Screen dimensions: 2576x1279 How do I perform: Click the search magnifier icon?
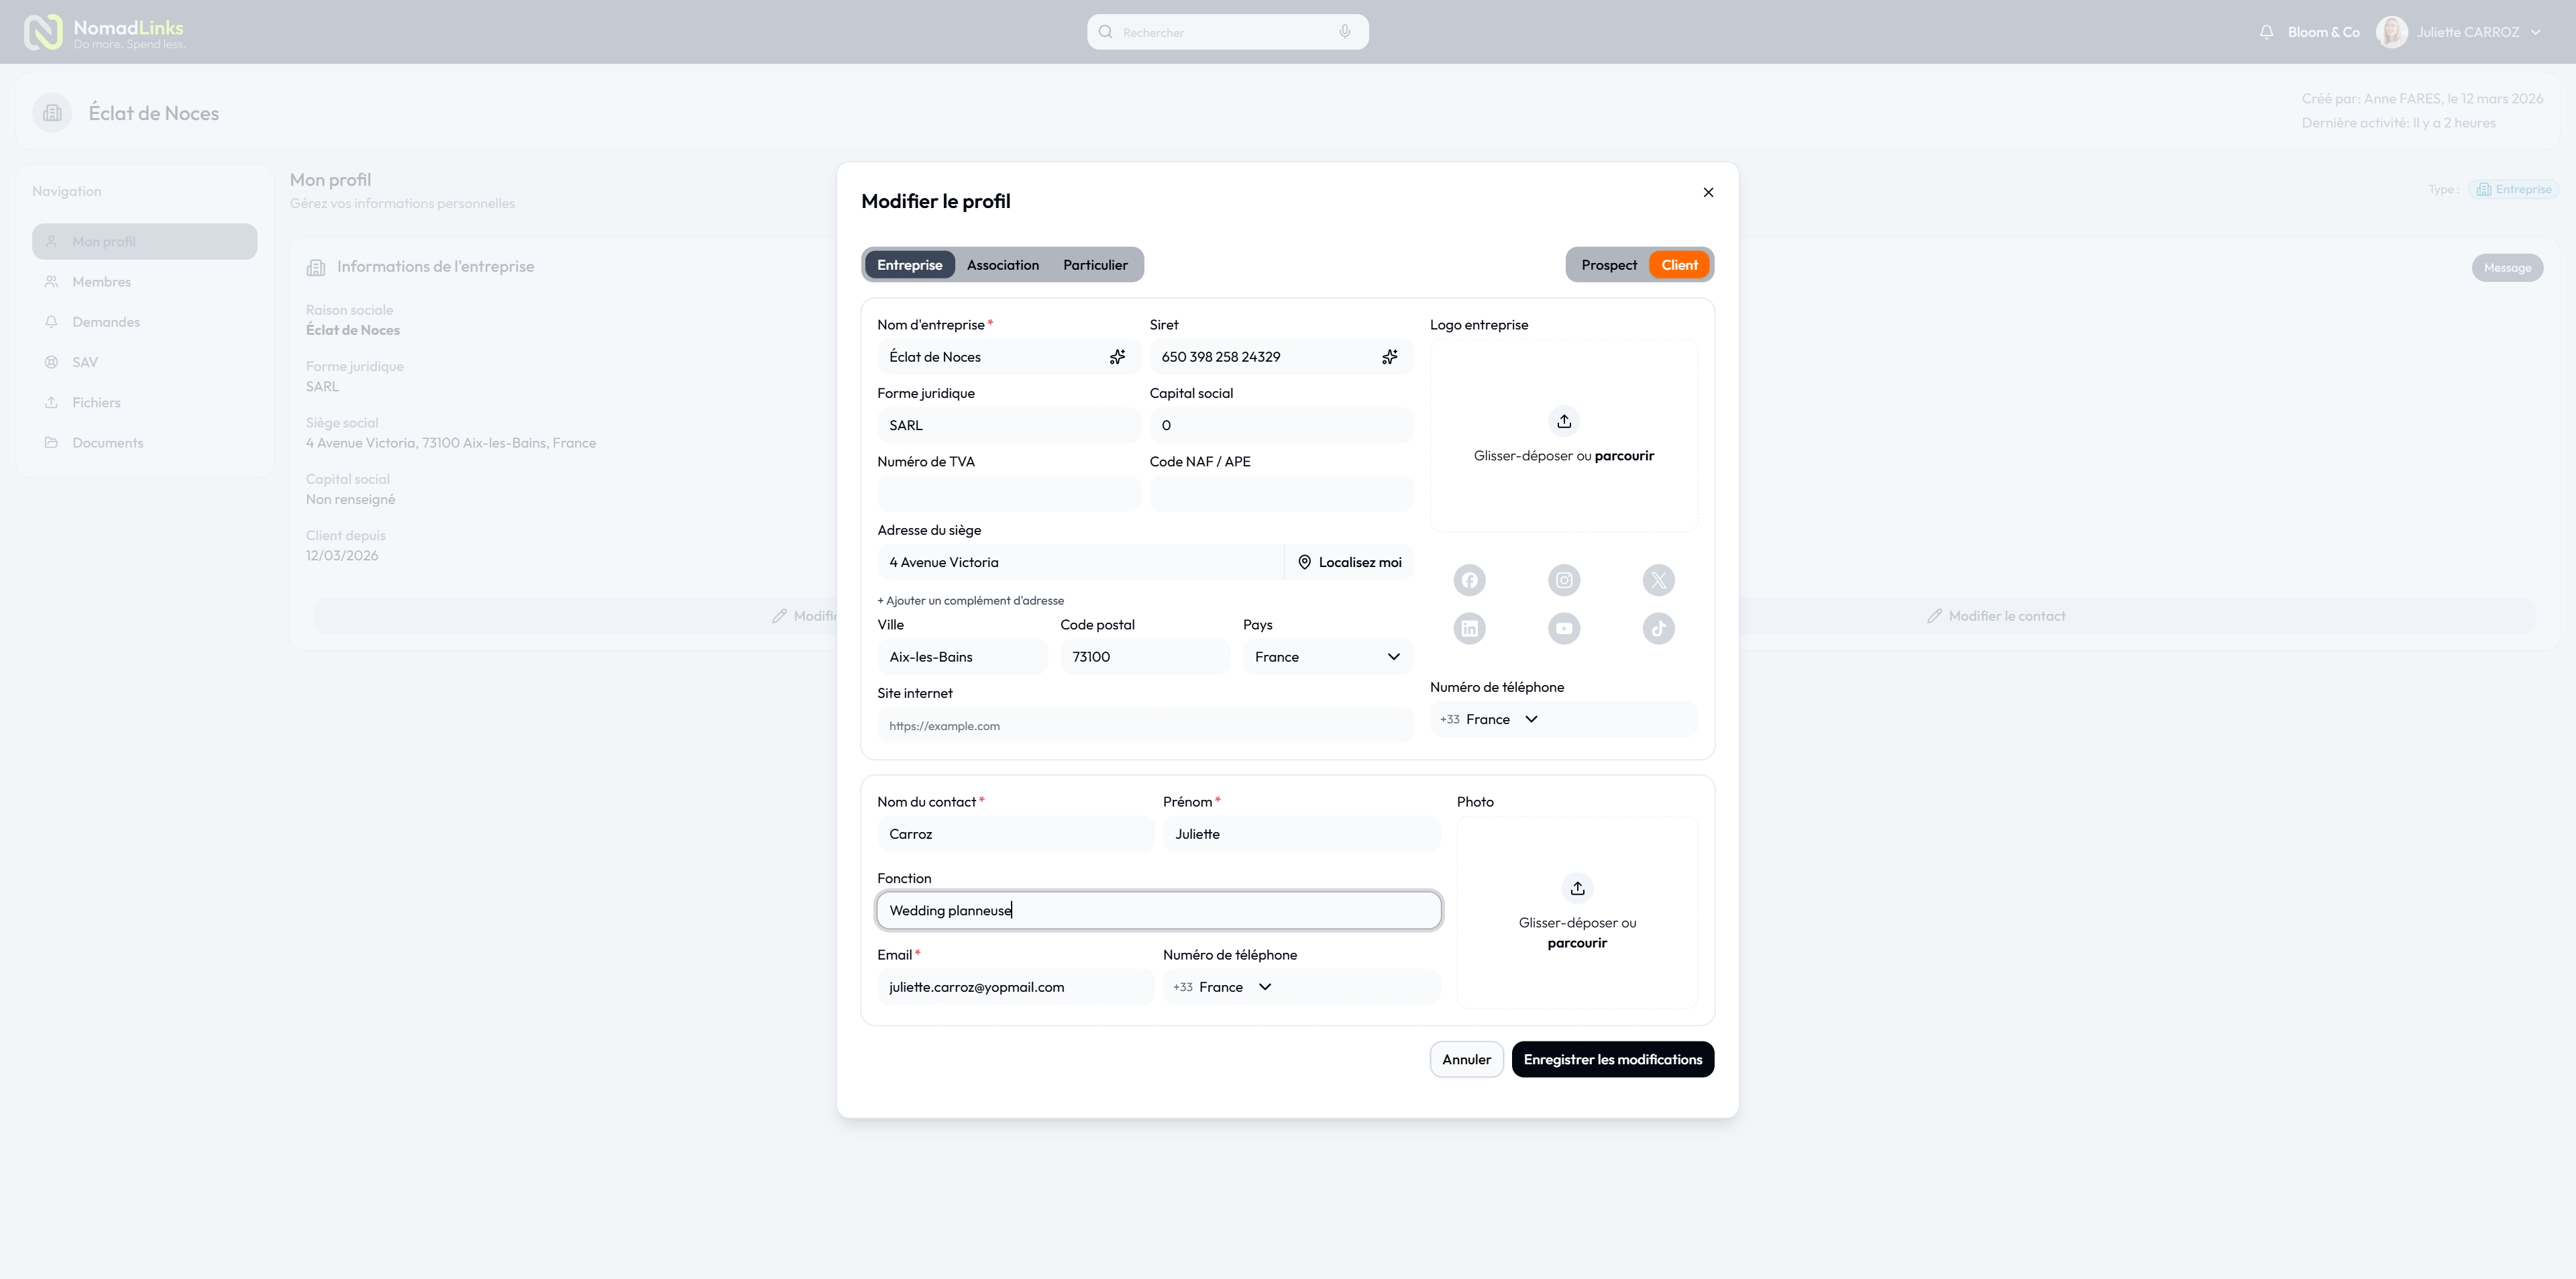tap(1105, 32)
